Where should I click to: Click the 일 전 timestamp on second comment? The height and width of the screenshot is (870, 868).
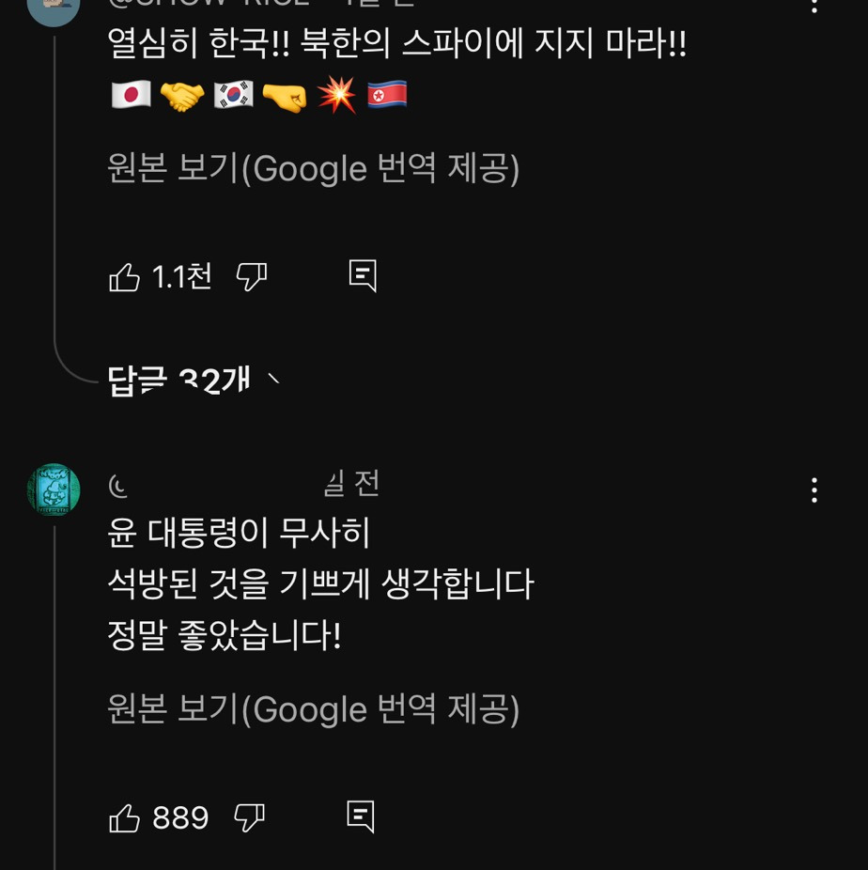351,484
